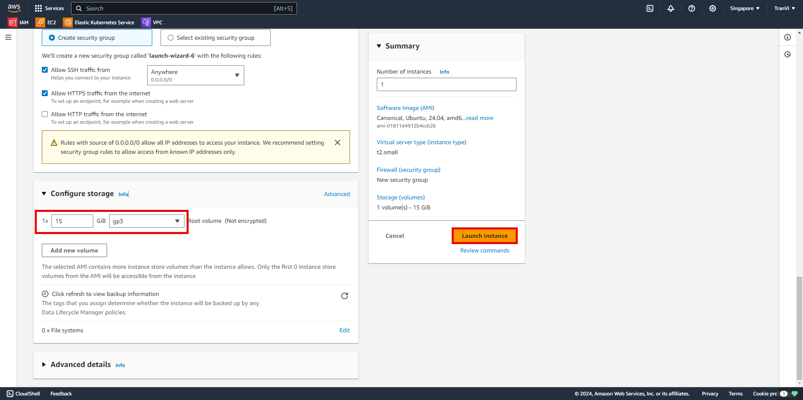
Task: Open the SSH source Anywhere dropdown
Action: [195, 75]
